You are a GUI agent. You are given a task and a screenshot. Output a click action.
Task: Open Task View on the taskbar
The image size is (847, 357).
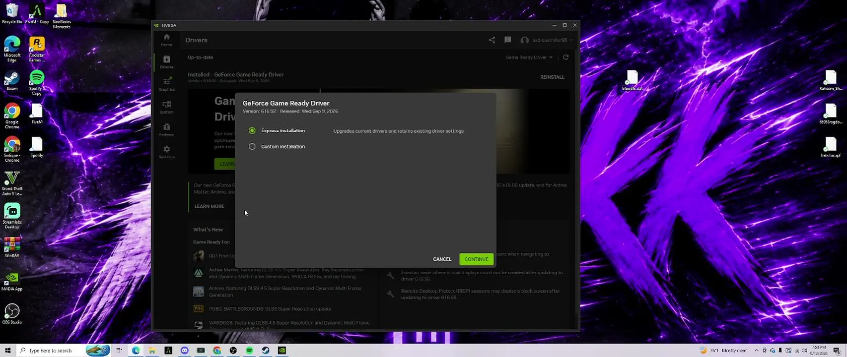pos(119,351)
